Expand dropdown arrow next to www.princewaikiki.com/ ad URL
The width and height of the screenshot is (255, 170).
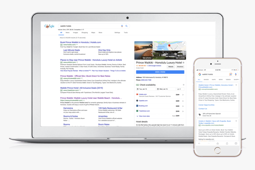82,78
